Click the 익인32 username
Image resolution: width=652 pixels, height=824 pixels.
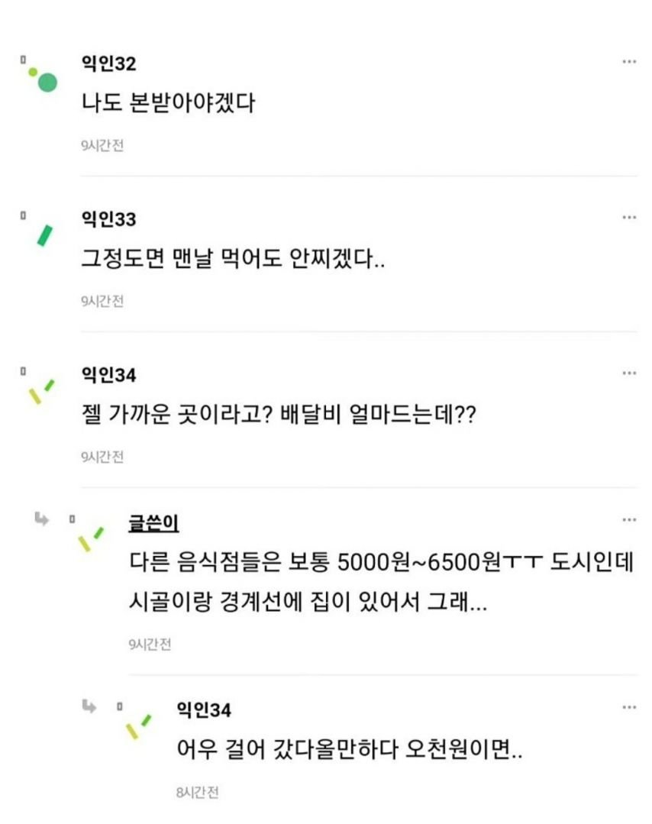pyautogui.click(x=108, y=64)
